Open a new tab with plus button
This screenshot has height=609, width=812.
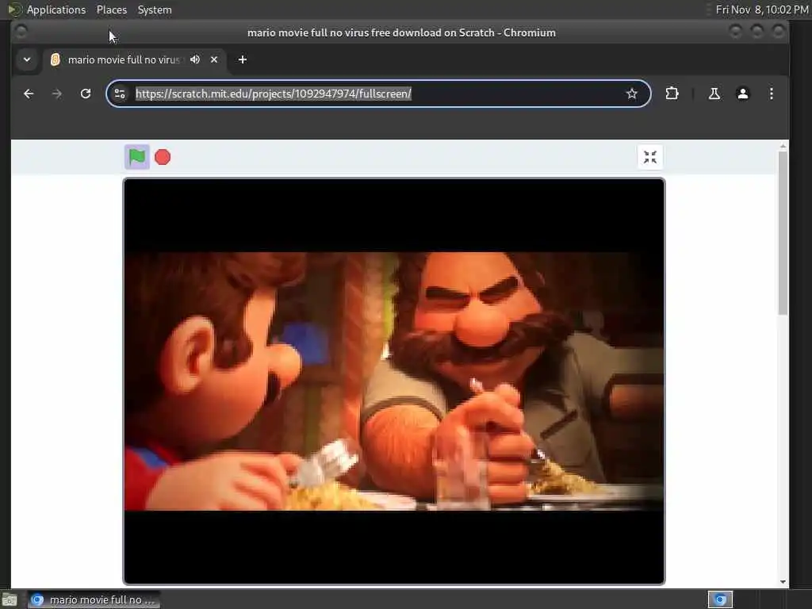click(x=243, y=59)
